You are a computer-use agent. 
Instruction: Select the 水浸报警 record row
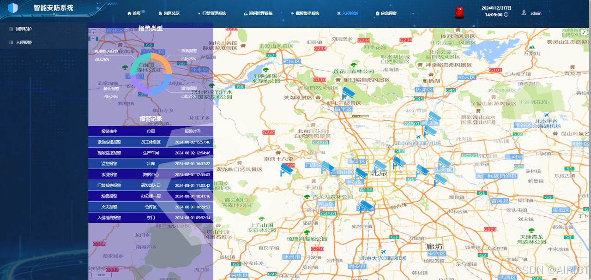pyautogui.click(x=151, y=174)
